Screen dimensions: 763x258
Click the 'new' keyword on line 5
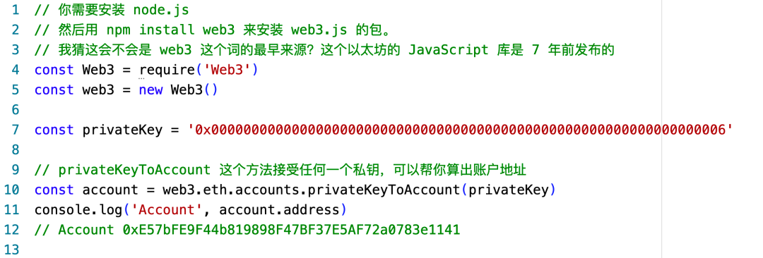(x=151, y=90)
